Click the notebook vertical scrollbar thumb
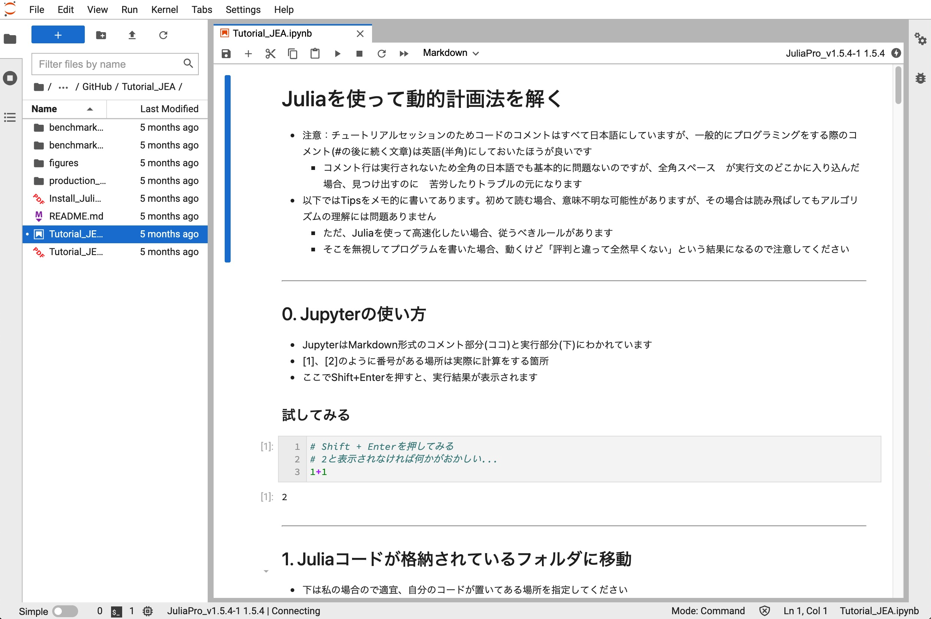The width and height of the screenshot is (931, 619). pyautogui.click(x=898, y=85)
